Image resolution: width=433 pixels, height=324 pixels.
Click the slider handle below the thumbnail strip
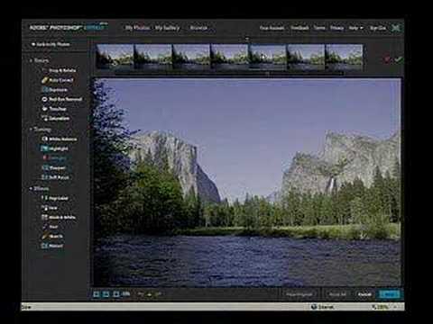(267, 73)
